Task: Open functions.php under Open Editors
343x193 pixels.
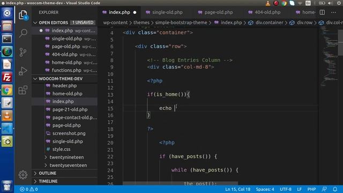Action: [66, 70]
